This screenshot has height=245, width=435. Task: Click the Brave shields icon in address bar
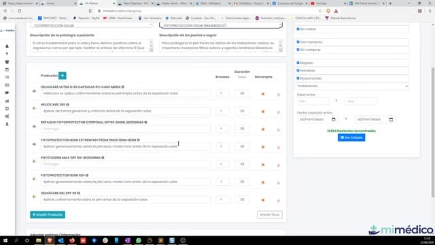coord(328,11)
